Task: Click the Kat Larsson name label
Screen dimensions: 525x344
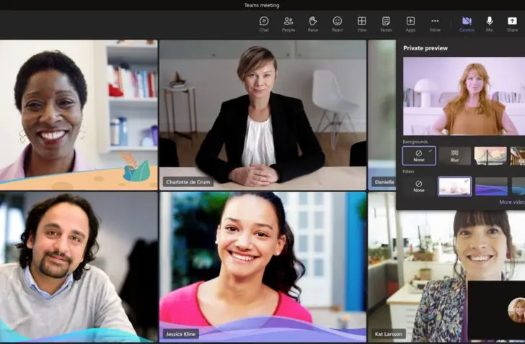Action: coord(389,334)
